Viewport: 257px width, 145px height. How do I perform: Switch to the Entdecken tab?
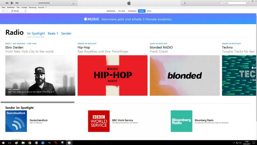pos(132,11)
